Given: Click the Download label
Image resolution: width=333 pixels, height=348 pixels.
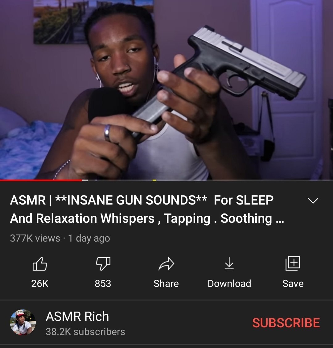Looking at the screenshot, I should tap(229, 284).
